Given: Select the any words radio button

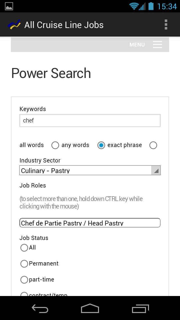Looking at the screenshot, I should pyautogui.click(x=101, y=145).
